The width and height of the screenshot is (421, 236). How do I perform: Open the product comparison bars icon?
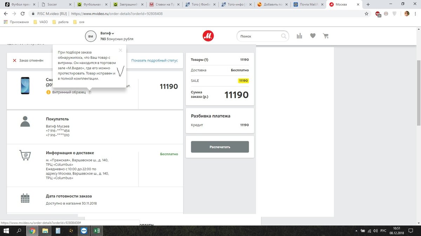(299, 36)
